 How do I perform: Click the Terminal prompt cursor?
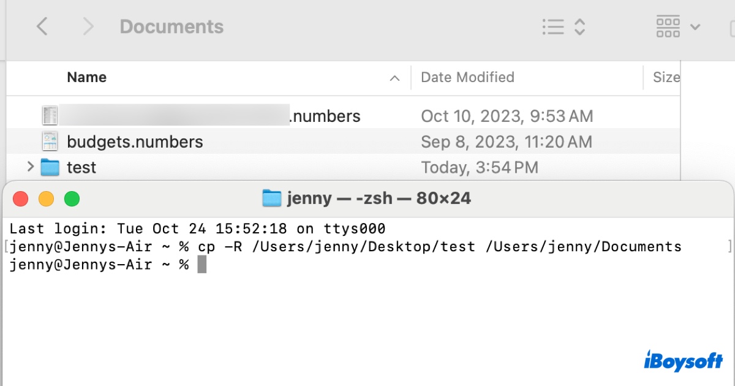coord(202,265)
